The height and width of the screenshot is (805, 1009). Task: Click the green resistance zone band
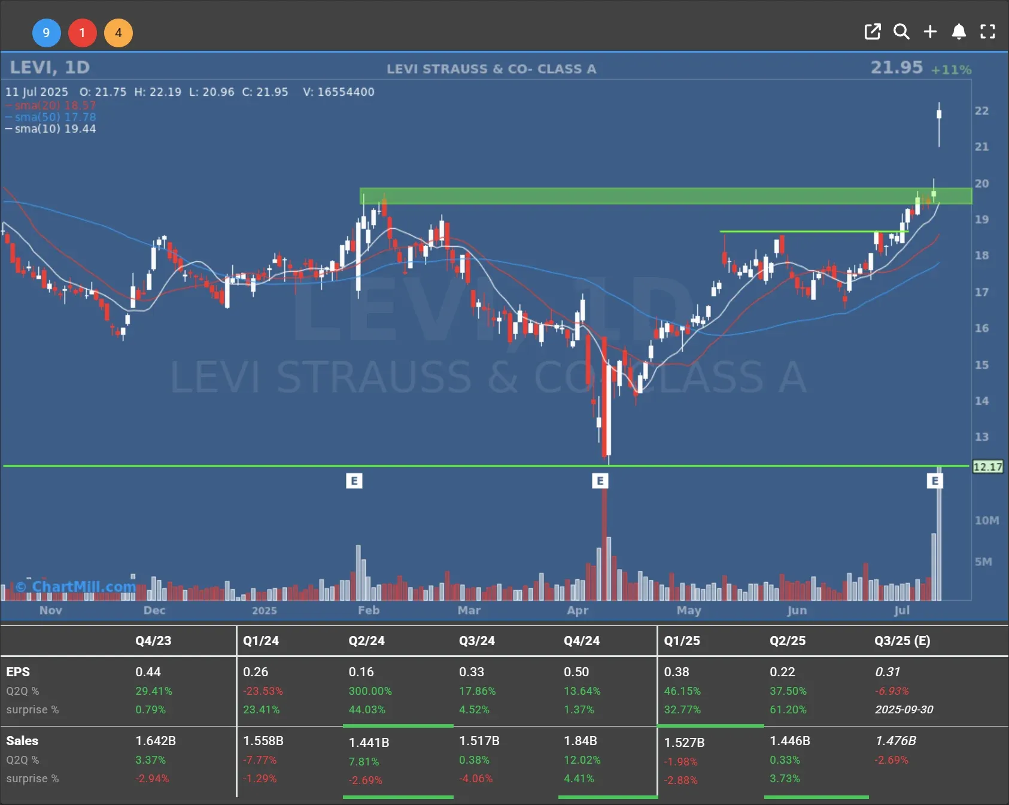(665, 196)
